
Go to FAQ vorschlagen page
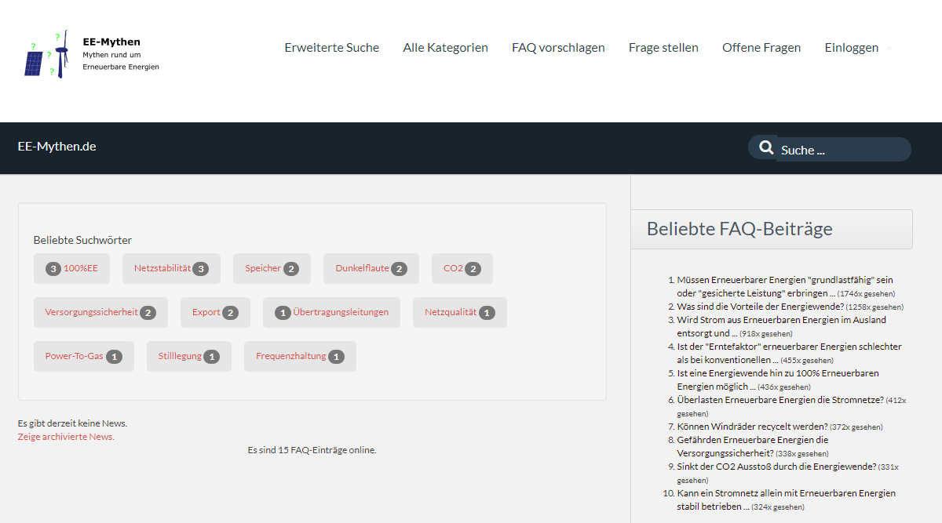(x=558, y=48)
